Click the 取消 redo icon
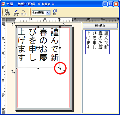Viewport: 120px width, 115px height. [24, 13]
